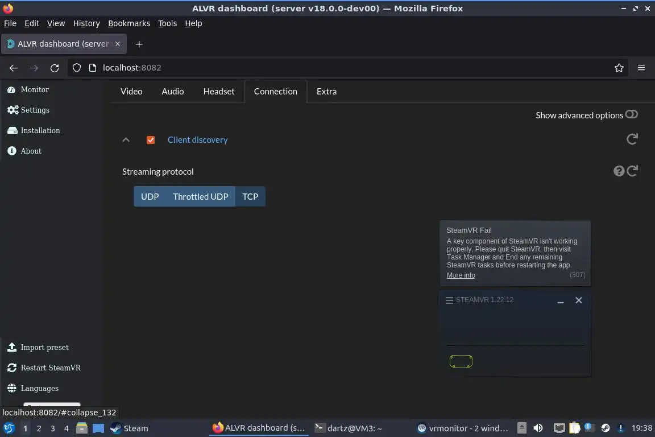
Task: Show help for Streaming protocol
Action: coord(619,171)
